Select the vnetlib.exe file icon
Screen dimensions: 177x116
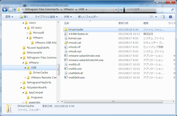click(x=66, y=69)
